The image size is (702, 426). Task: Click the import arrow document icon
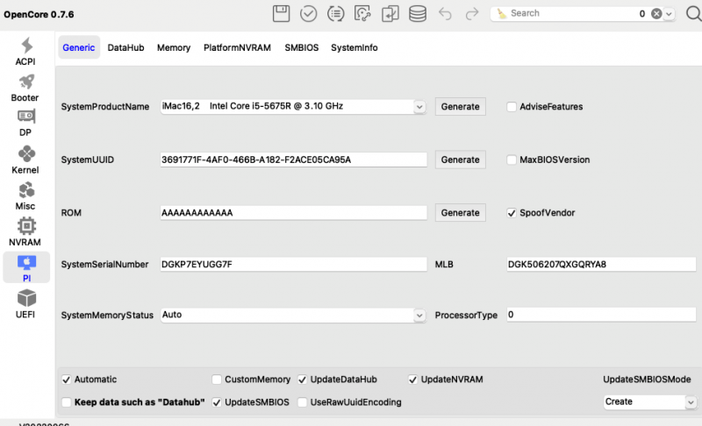pyautogui.click(x=390, y=13)
